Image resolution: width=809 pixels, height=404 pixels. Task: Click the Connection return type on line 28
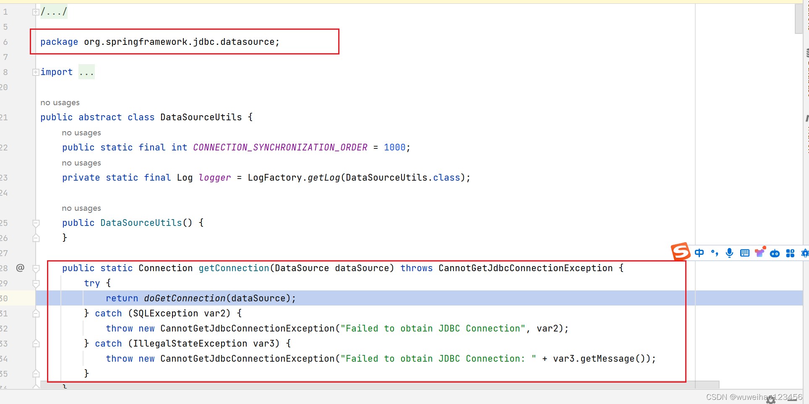click(x=166, y=268)
